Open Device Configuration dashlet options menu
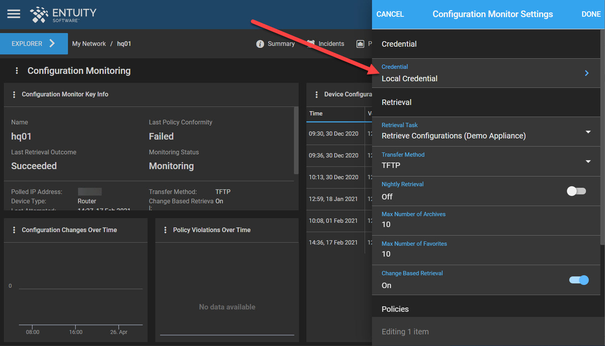 click(316, 94)
